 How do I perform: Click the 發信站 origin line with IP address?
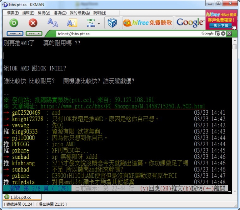pyautogui.click(x=79, y=100)
